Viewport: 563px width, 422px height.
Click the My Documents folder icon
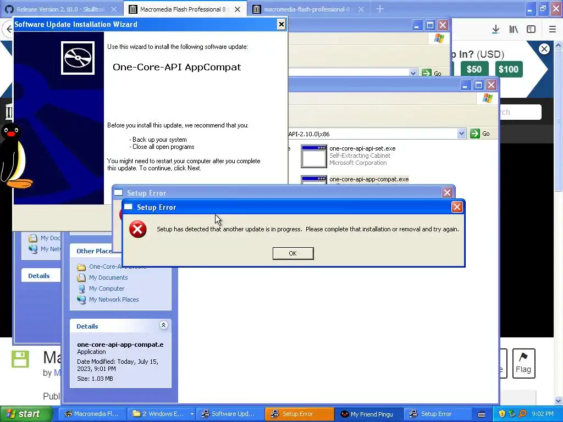[x=81, y=277]
